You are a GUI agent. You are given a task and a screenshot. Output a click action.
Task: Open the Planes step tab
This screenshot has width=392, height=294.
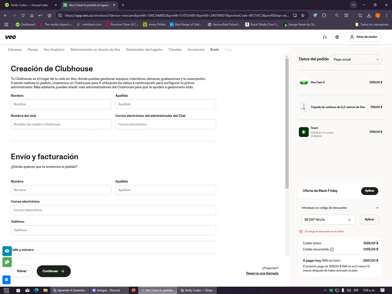[33, 50]
